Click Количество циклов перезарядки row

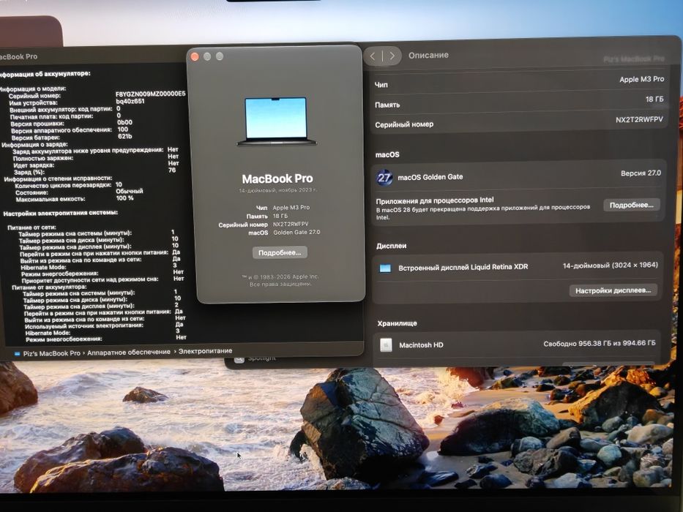pos(69,185)
